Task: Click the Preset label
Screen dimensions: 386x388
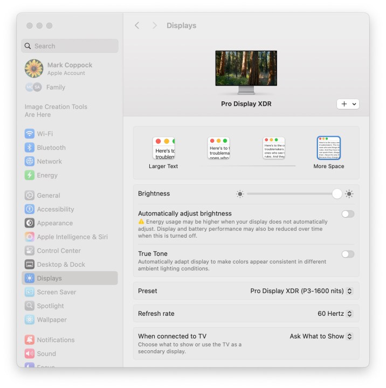Action: 148,291
